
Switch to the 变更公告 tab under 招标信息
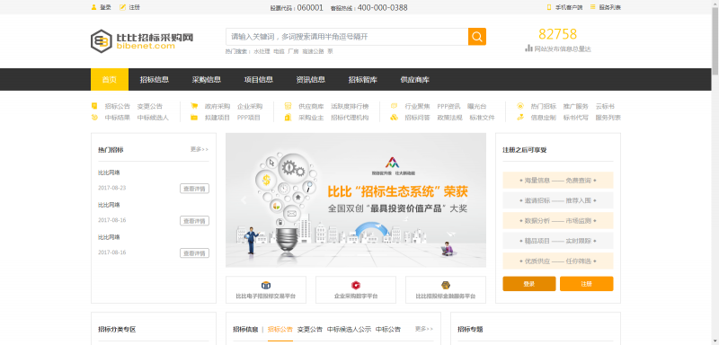309,329
